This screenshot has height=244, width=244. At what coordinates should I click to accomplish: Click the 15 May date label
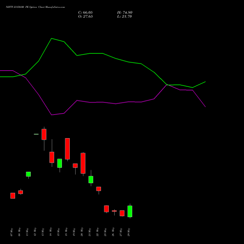pyautogui.click(x=59, y=232)
